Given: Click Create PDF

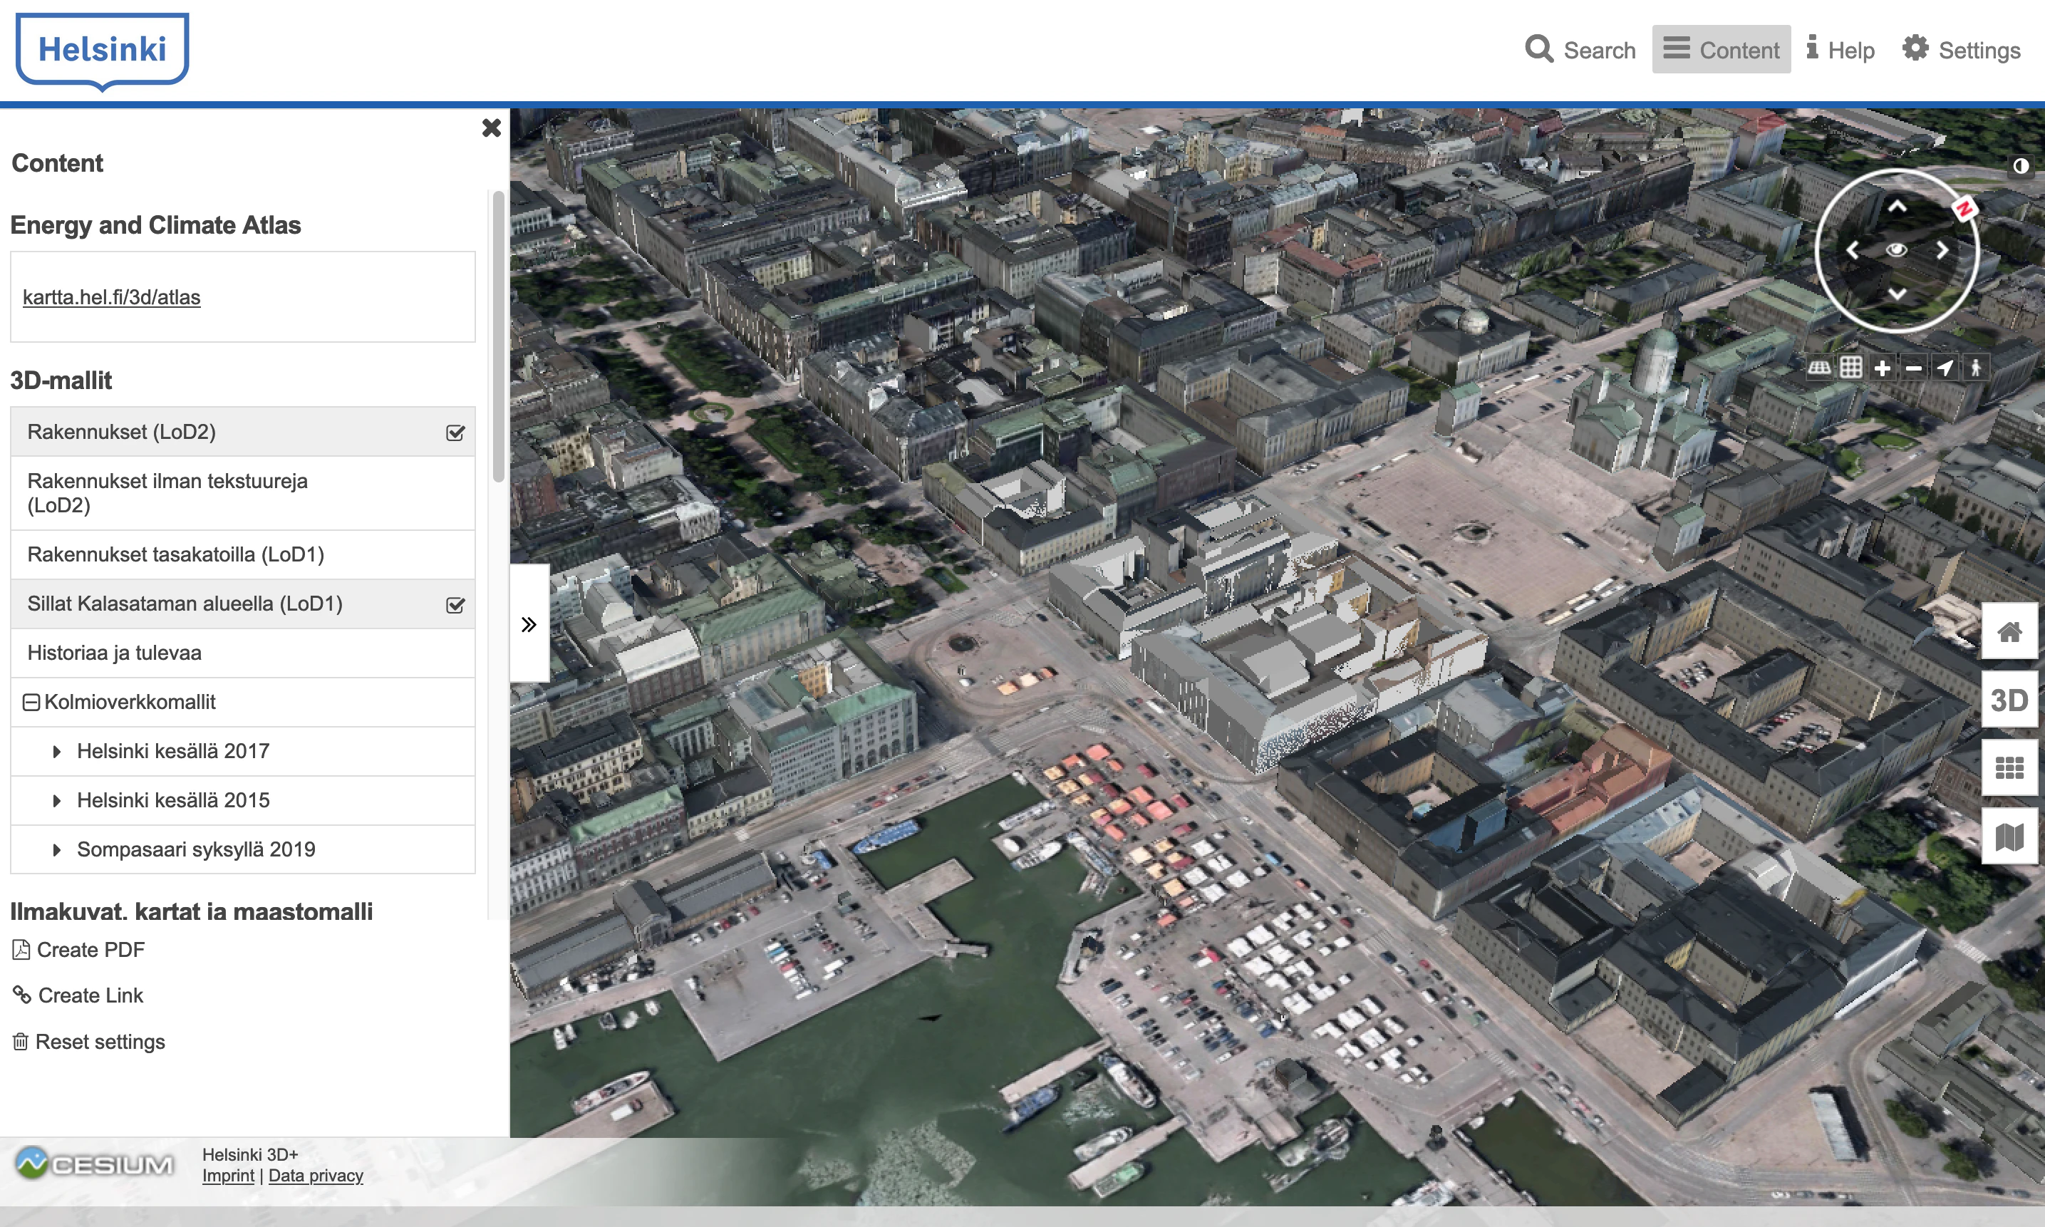Looking at the screenshot, I should click(78, 950).
